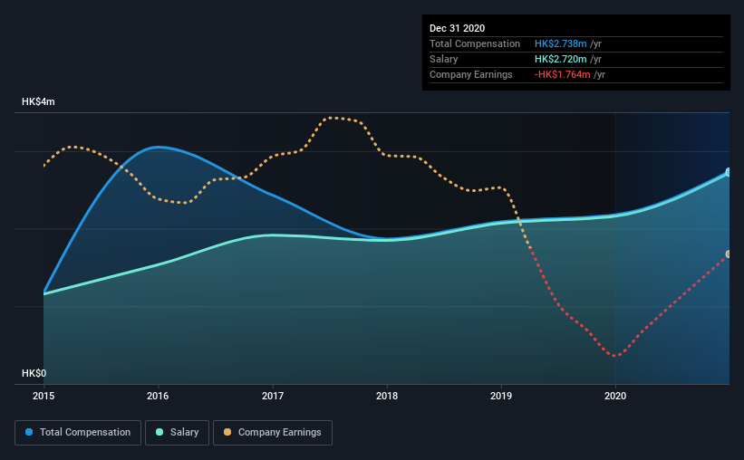Click the 2019 x-axis label
The width and height of the screenshot is (744, 460).
click(x=501, y=396)
